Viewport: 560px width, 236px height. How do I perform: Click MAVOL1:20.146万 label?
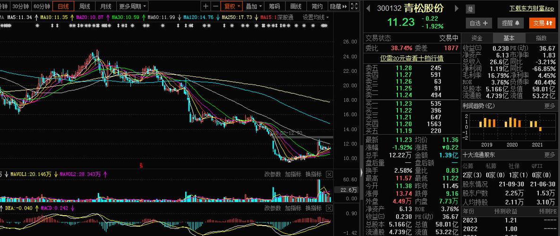[31, 174]
